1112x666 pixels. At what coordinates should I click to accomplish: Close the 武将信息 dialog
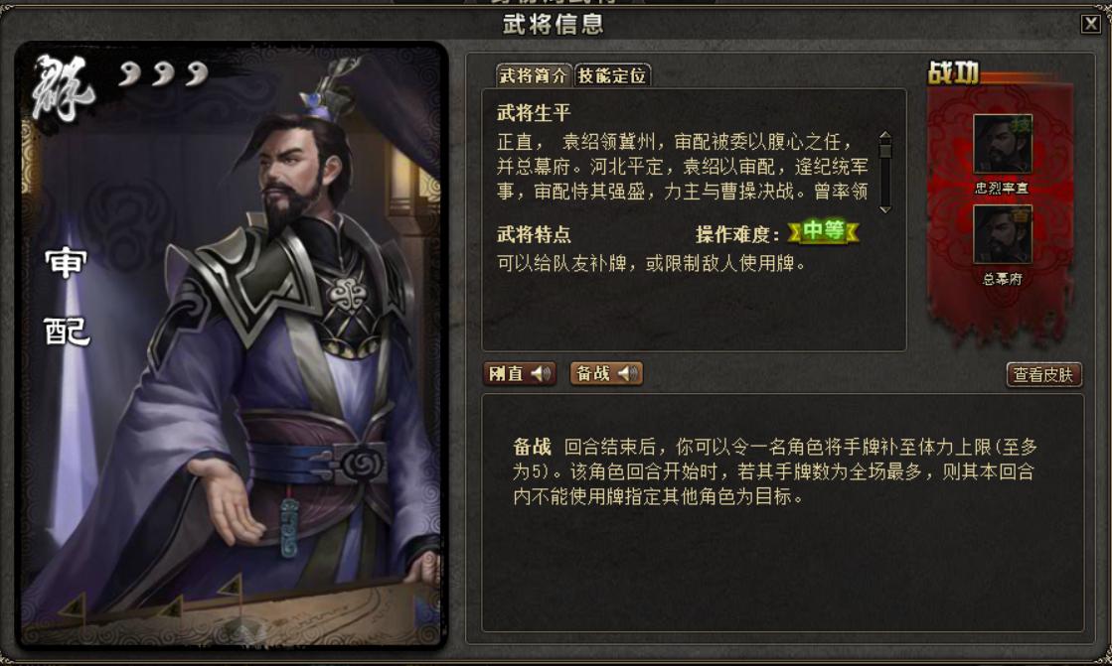click(1091, 24)
